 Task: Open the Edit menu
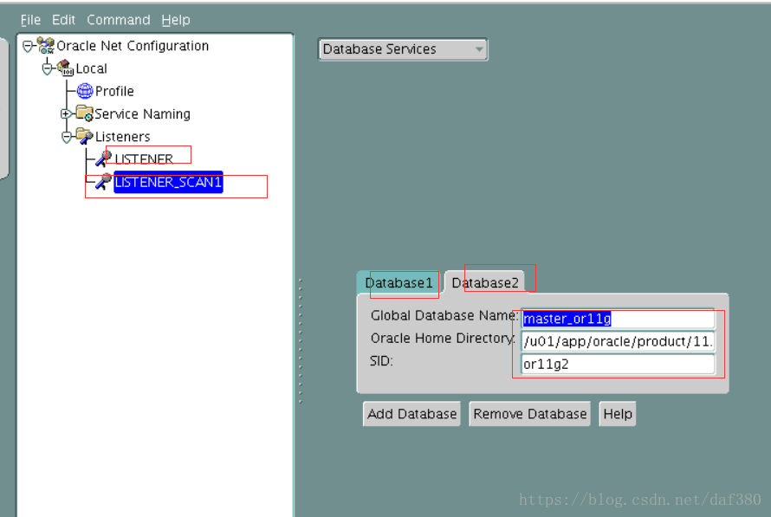(x=63, y=20)
